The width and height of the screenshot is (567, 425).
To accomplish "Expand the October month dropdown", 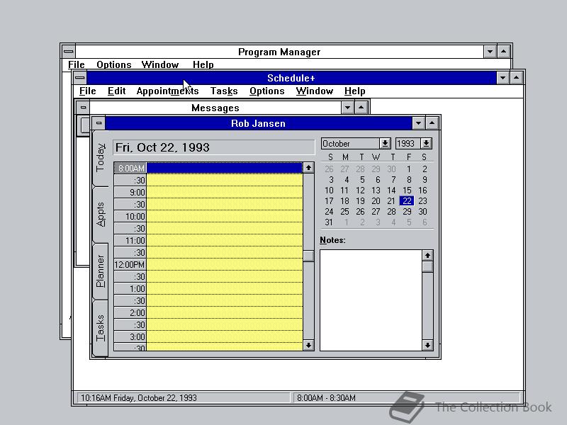I will [x=385, y=144].
